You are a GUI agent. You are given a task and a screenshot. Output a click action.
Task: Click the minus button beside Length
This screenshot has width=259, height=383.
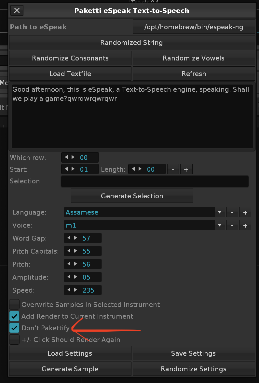tap(173, 169)
